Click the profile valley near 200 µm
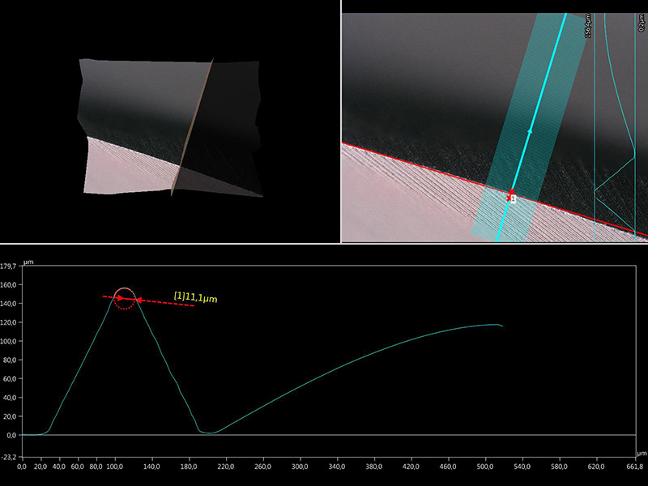The height and width of the screenshot is (486, 648). (208, 433)
